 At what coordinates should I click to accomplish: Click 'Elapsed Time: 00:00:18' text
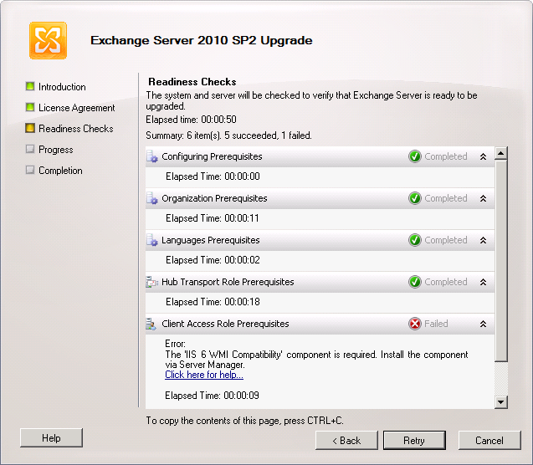point(213,302)
